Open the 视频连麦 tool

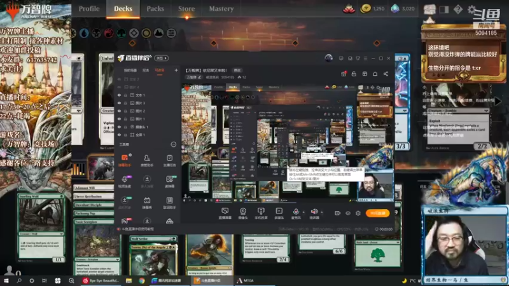tap(125, 181)
